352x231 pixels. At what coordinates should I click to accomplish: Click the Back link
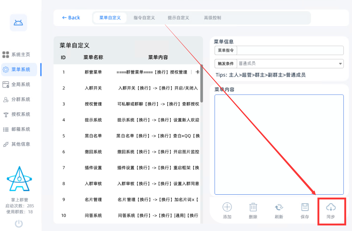pos(71,18)
